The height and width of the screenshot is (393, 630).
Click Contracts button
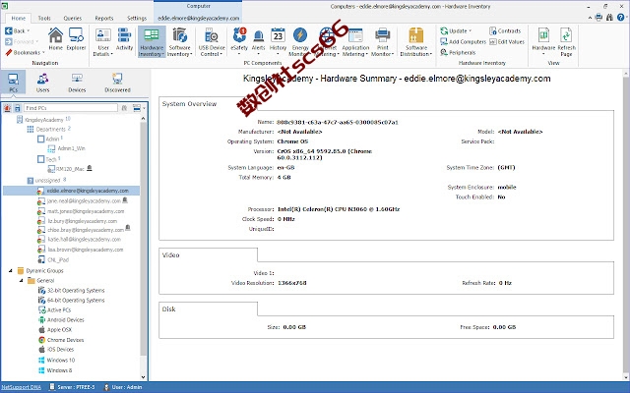click(x=505, y=30)
